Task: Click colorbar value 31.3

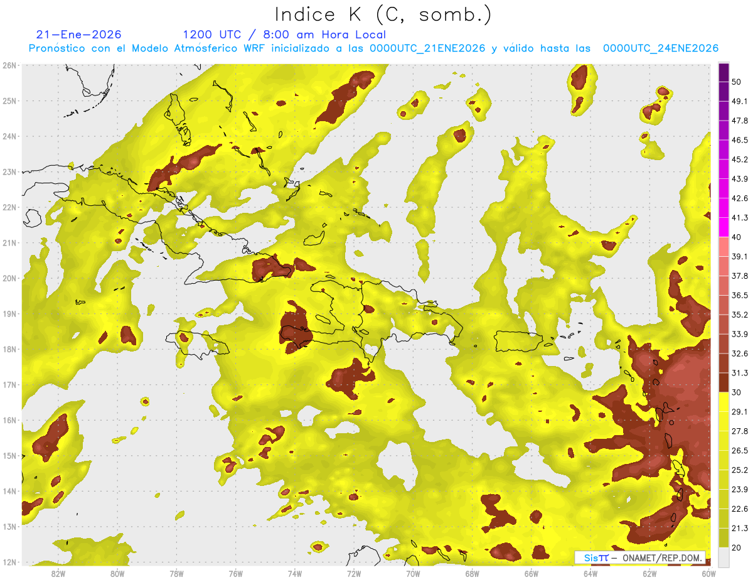Action: (x=739, y=373)
